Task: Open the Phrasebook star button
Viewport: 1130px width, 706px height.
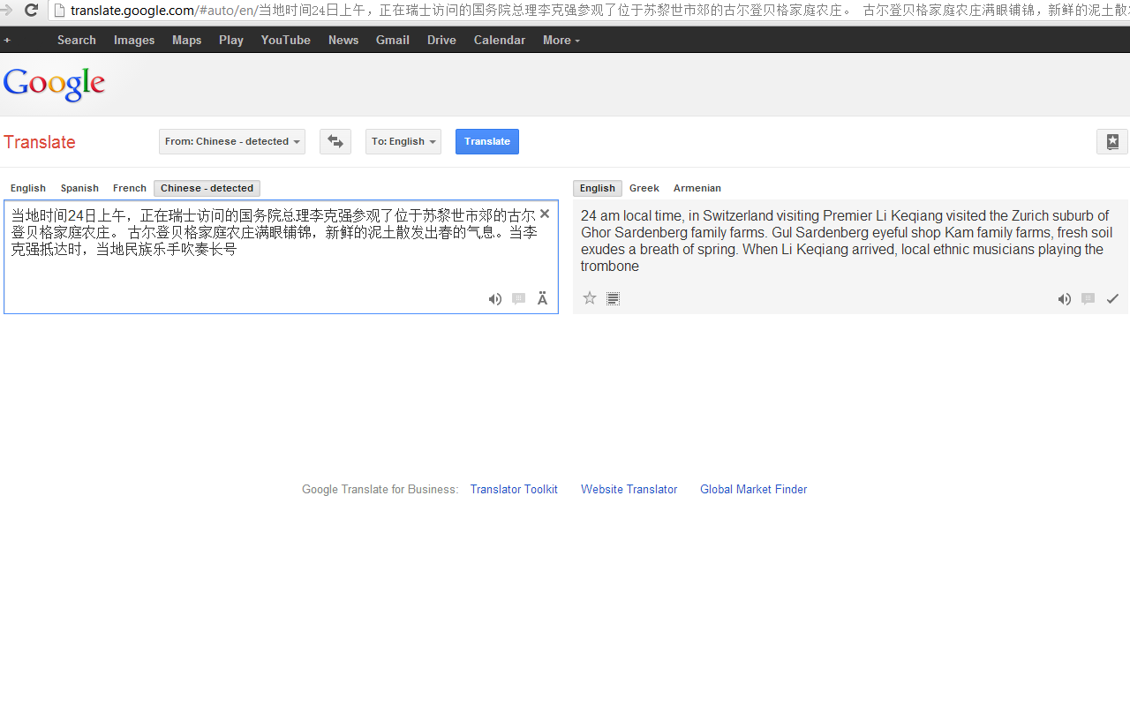Action: [x=1112, y=141]
